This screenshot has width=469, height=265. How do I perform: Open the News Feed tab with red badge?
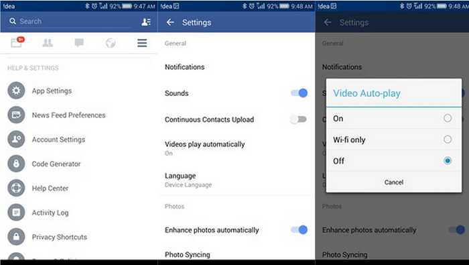click(x=17, y=42)
